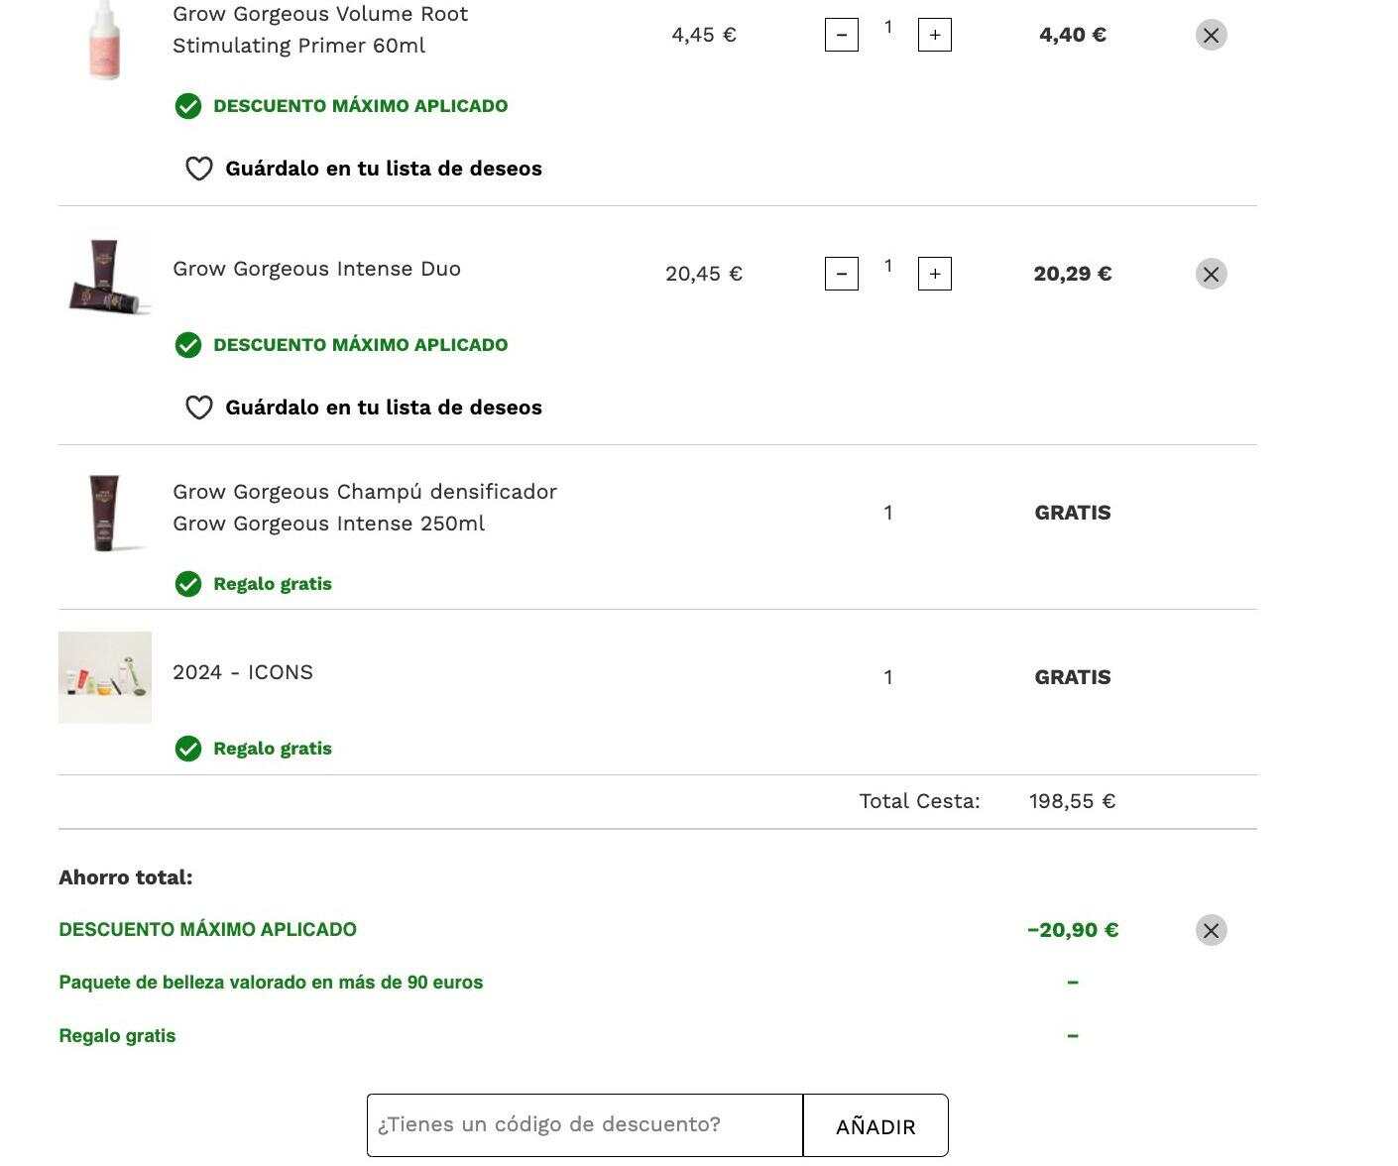Open Champú densificador Intense 250ml thumbnail
Screen dimensions: 1398x1166
105,513
